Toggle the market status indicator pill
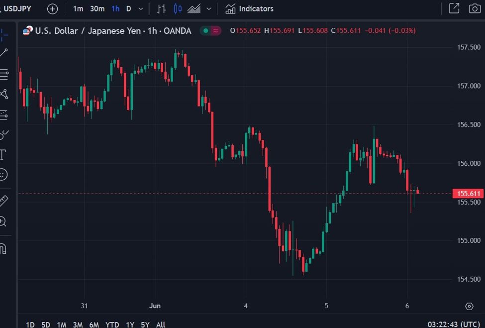 (x=210, y=31)
